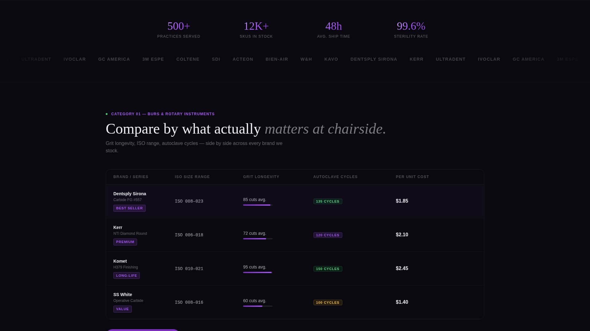The image size is (590, 331).
Task: Click the NTI Diamond Round series name
Action: (130, 234)
